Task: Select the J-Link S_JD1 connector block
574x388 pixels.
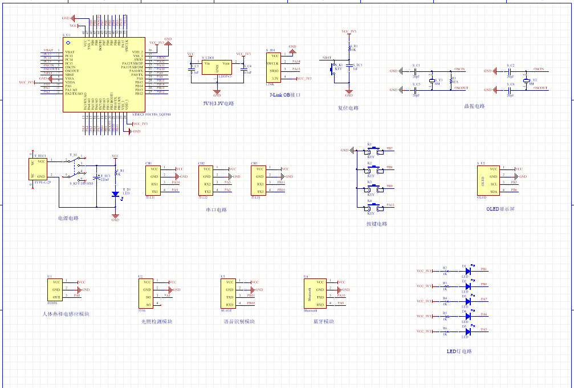Action: (274, 67)
